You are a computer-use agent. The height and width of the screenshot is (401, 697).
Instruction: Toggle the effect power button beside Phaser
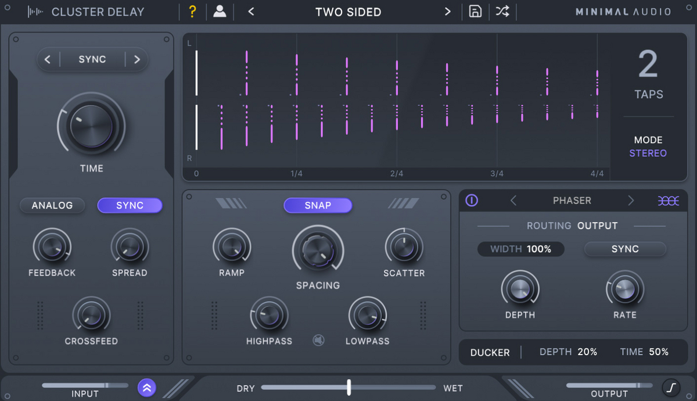click(x=472, y=201)
